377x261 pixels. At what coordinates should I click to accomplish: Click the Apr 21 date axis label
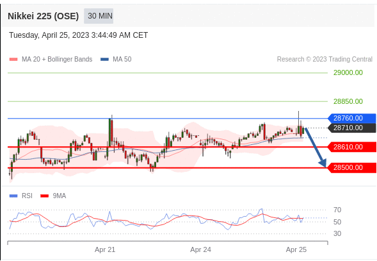[105, 249]
